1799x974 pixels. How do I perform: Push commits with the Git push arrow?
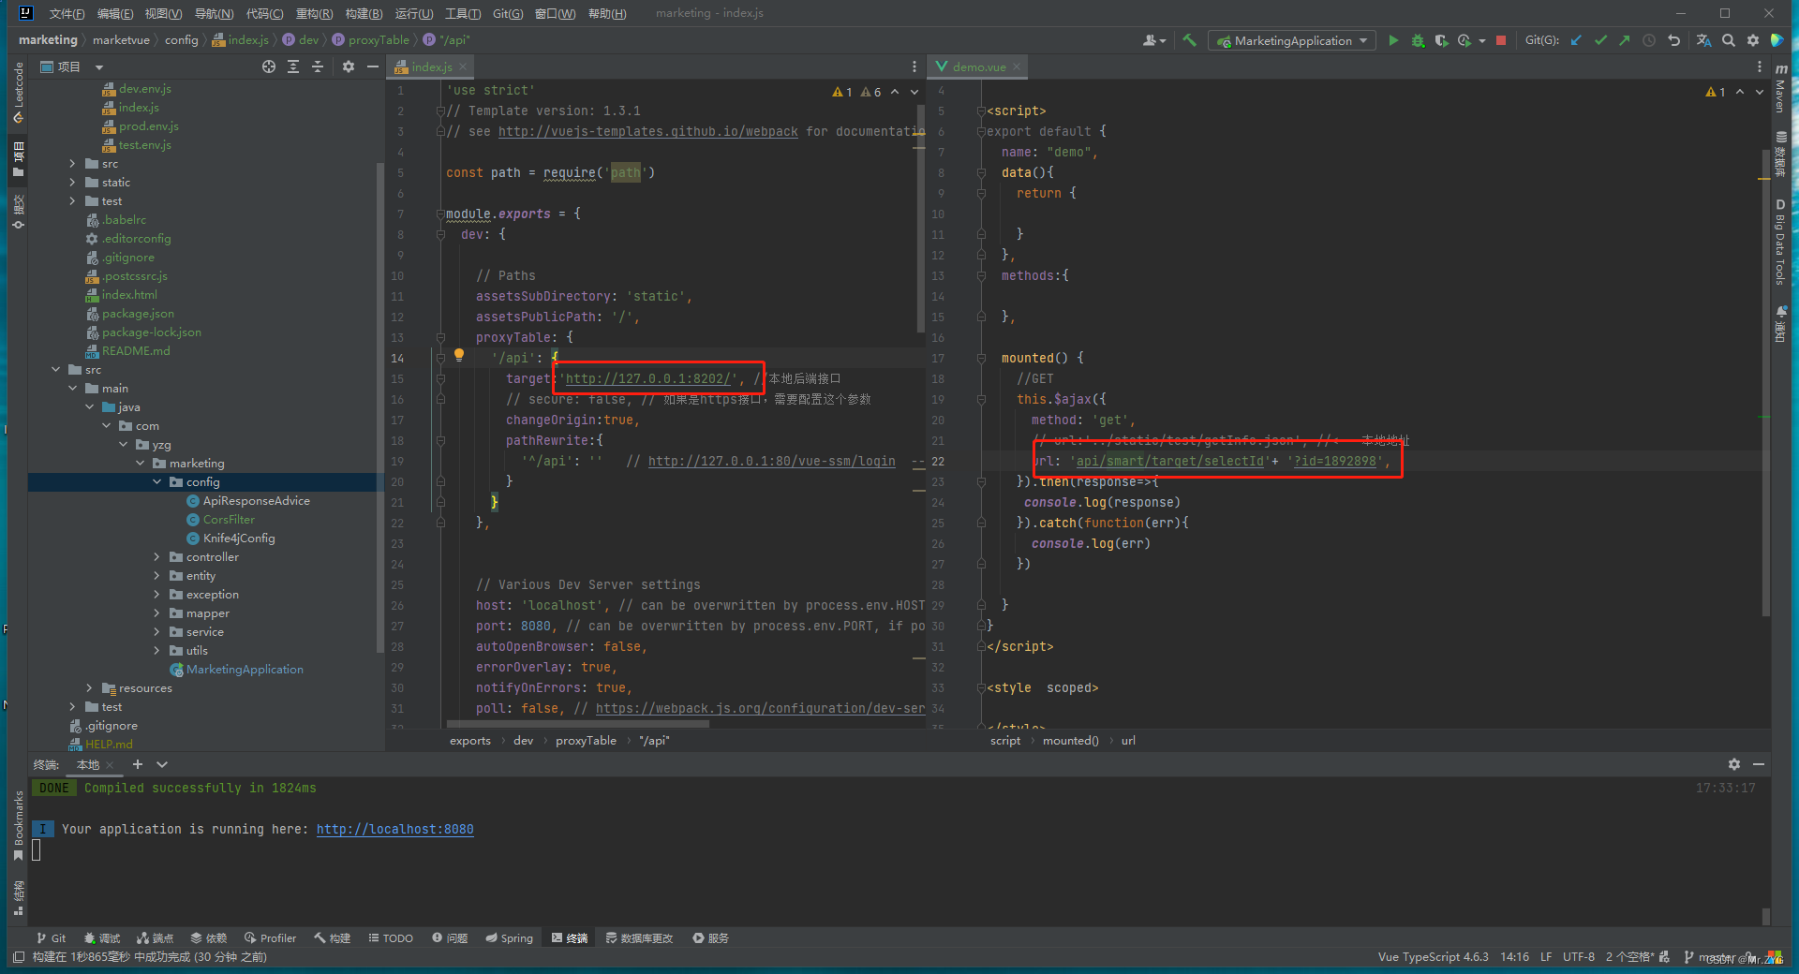[x=1624, y=40]
